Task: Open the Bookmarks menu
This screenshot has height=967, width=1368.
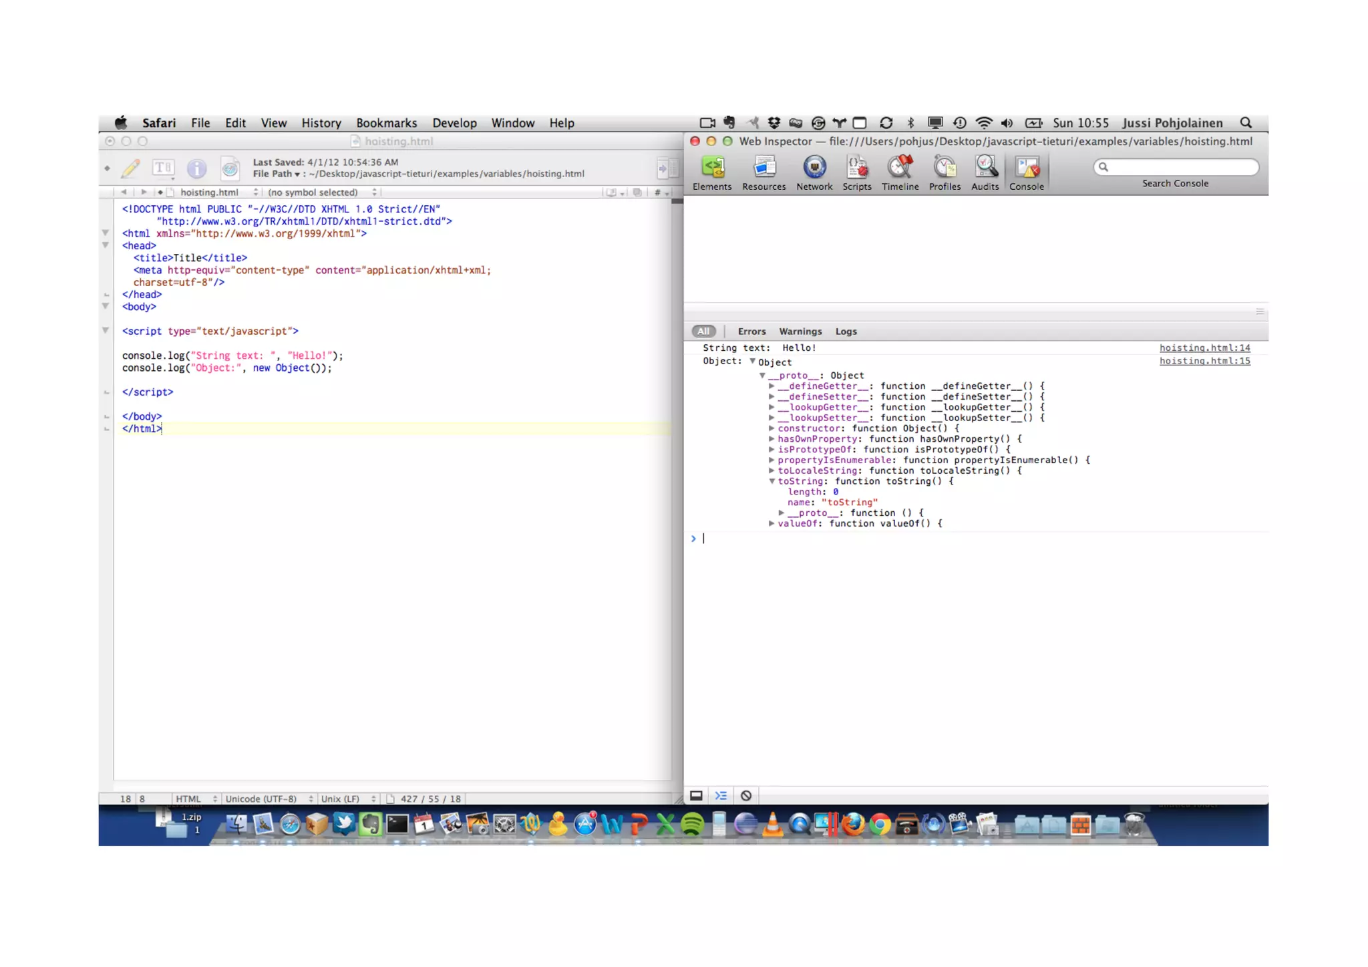Action: click(x=386, y=123)
